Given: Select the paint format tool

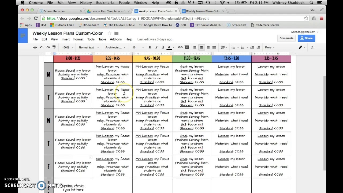Looking at the screenshot, I should point(54,47).
